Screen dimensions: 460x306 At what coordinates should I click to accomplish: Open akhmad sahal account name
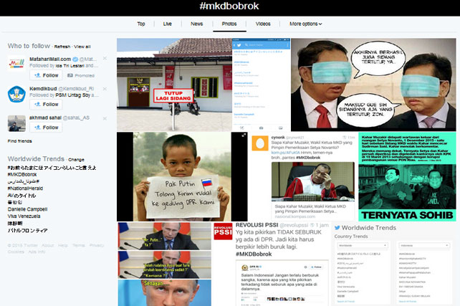45,118
